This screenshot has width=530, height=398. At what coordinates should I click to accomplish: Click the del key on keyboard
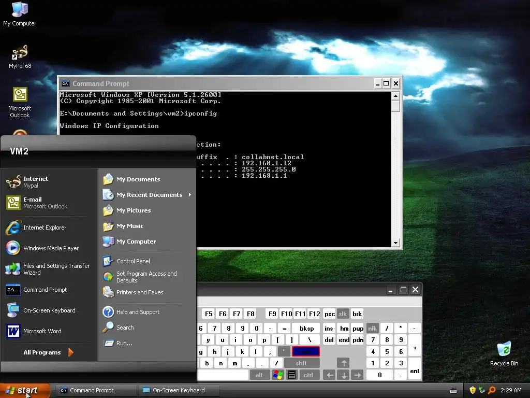click(329, 340)
